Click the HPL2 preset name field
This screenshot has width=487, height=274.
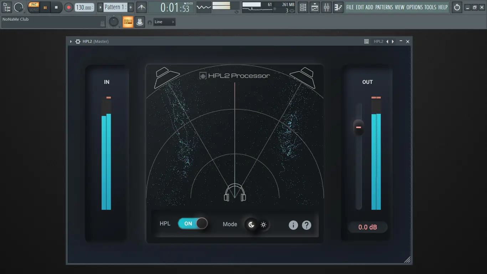pyautogui.click(x=378, y=42)
